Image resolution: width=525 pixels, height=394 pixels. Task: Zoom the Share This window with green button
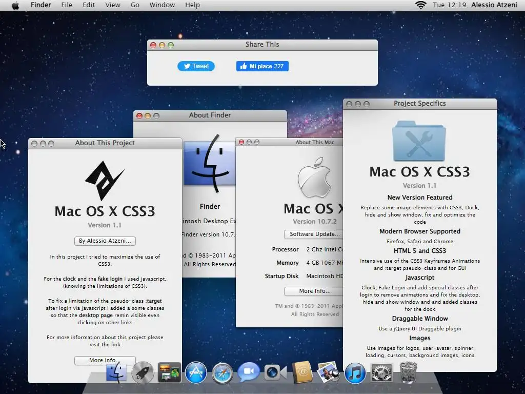pos(171,45)
